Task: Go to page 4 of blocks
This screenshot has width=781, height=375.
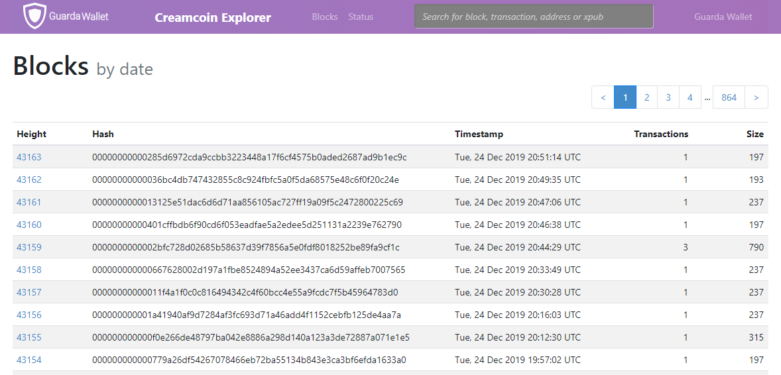Action: pyautogui.click(x=690, y=97)
